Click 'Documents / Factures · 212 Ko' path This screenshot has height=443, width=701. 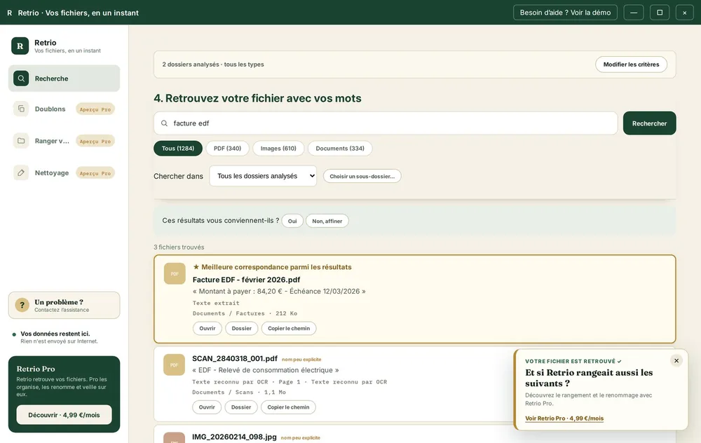pyautogui.click(x=245, y=313)
